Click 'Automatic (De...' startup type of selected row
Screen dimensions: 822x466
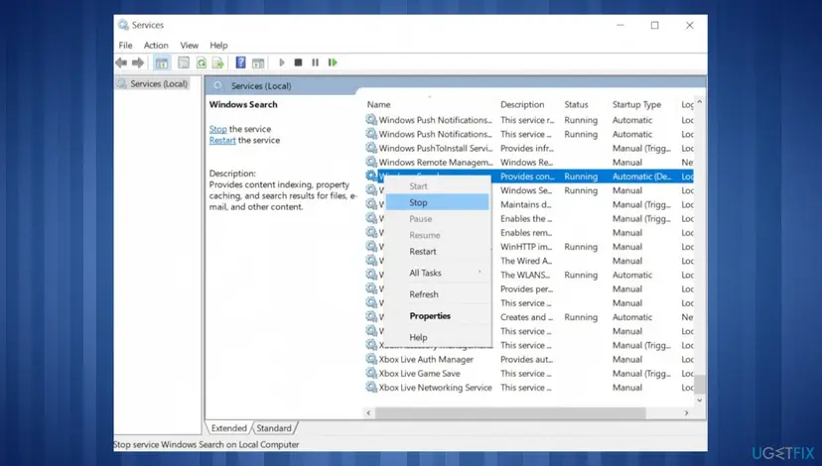(x=641, y=176)
